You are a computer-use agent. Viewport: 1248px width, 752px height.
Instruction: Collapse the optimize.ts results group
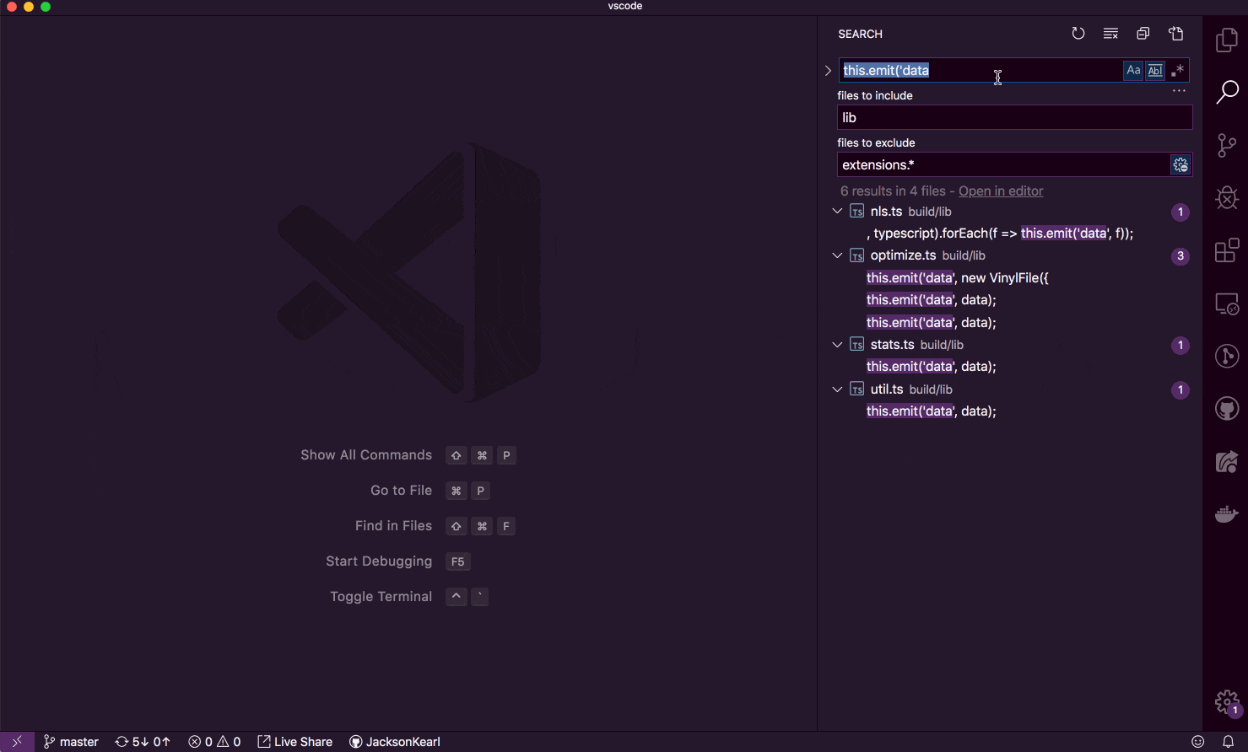pos(837,255)
